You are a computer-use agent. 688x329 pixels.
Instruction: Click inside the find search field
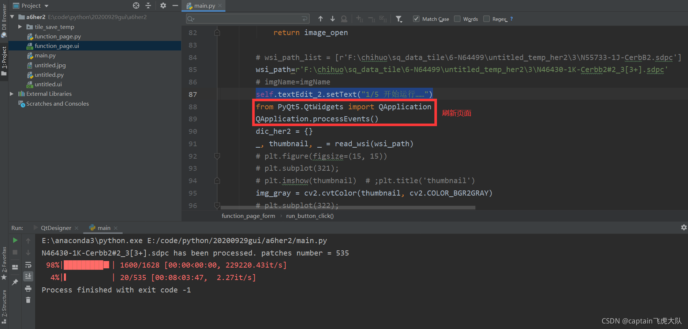coord(248,19)
